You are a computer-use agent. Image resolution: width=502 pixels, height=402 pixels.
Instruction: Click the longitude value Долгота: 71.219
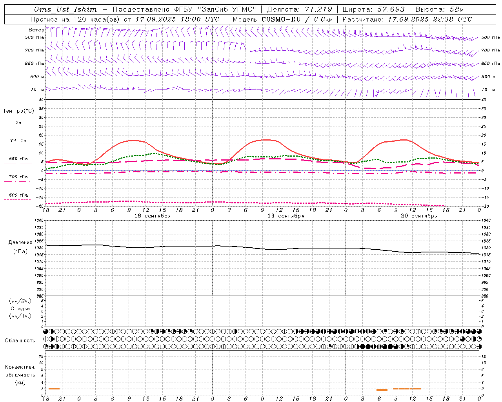click(300, 9)
